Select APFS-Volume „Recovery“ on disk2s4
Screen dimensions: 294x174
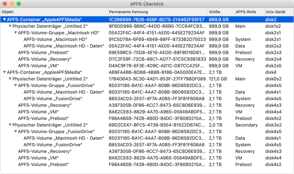tap(147, 59)
